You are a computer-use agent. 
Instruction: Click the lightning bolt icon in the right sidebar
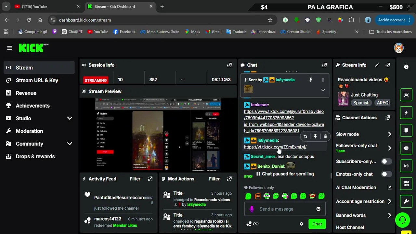[406, 113]
